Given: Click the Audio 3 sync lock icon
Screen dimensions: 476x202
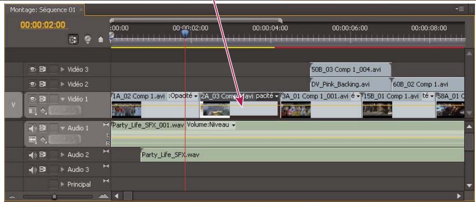Looking at the screenshot, I should click(x=43, y=170).
